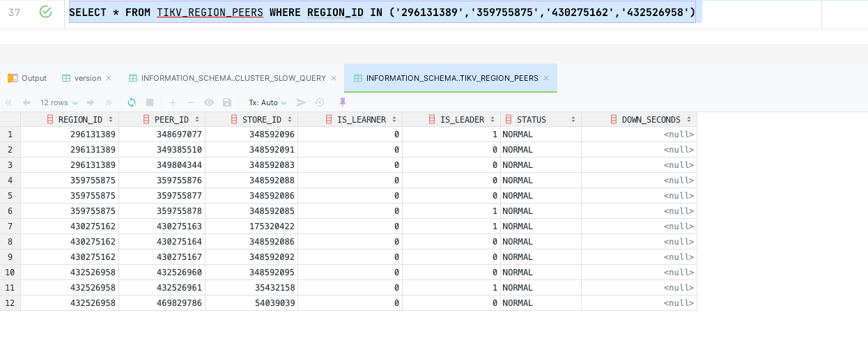Click the Pin Tab icon
This screenshot has width=868, height=338.
point(342,102)
